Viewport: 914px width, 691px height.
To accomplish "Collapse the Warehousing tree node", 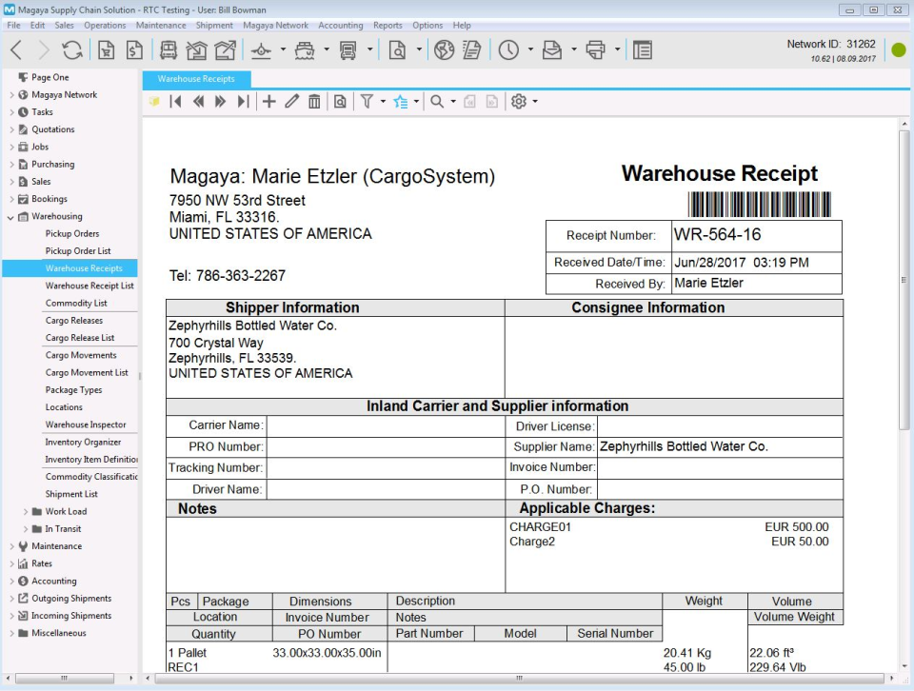I will [11, 216].
